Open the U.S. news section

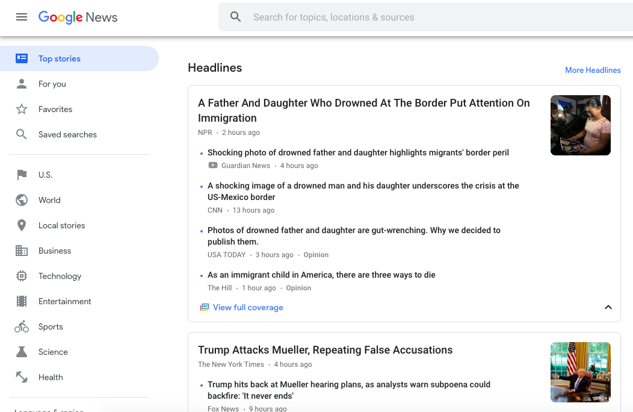[x=22, y=175]
